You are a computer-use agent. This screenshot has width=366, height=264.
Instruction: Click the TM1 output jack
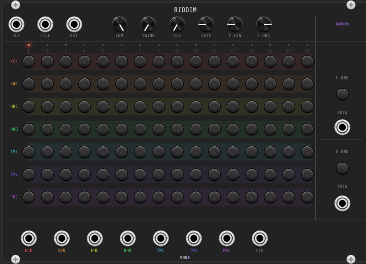[161, 238]
